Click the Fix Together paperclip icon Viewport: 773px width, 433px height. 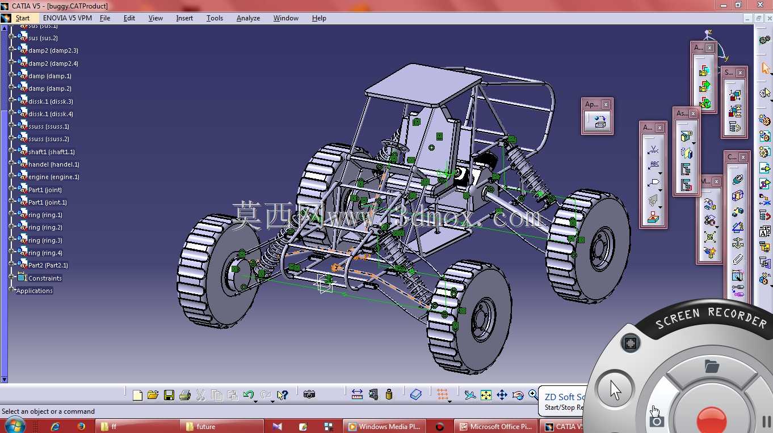click(737, 259)
